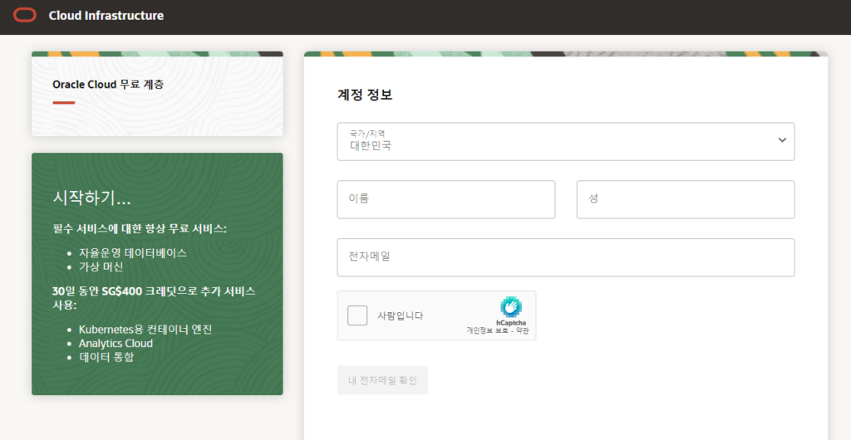Click the Oracle Cloud 무료 계층 heading

click(x=108, y=85)
